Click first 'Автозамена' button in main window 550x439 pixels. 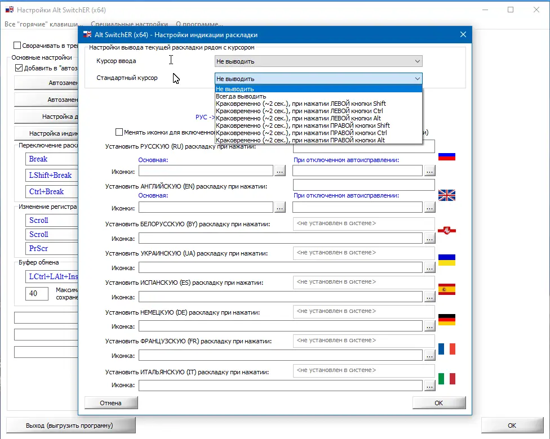[x=46, y=83]
